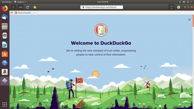Click the red flag held by hiker
This screenshot has height=109, width=194.
tap(80, 81)
